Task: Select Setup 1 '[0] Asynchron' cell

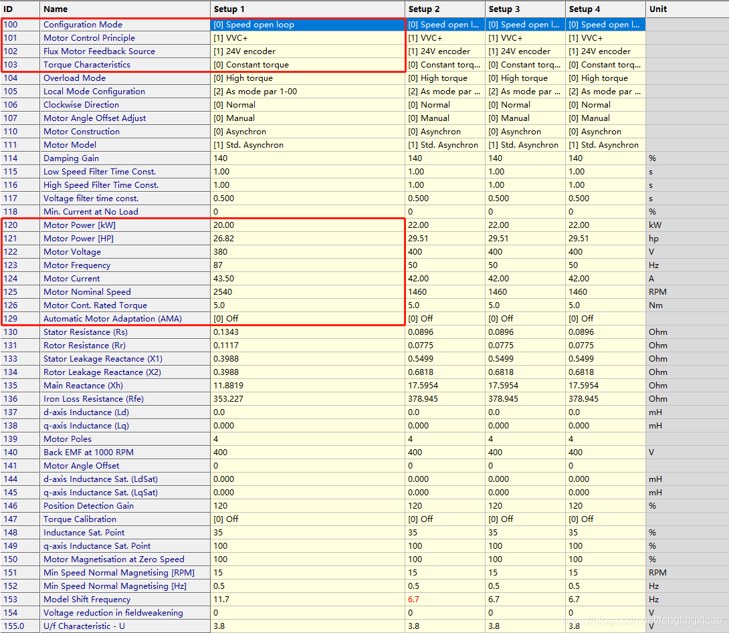Action: tap(307, 132)
